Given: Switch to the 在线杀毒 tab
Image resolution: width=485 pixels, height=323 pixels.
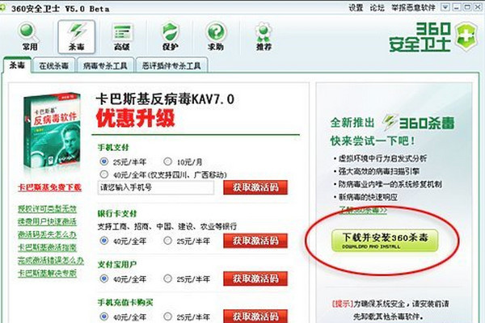Looking at the screenshot, I should tap(54, 65).
